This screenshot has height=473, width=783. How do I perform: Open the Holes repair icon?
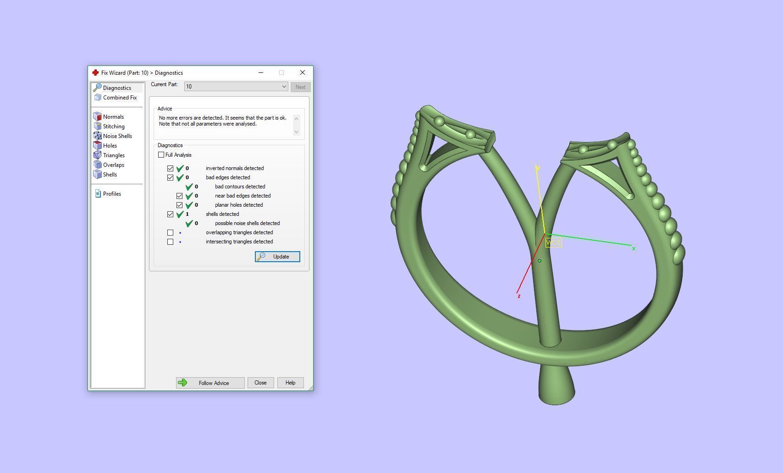(98, 146)
